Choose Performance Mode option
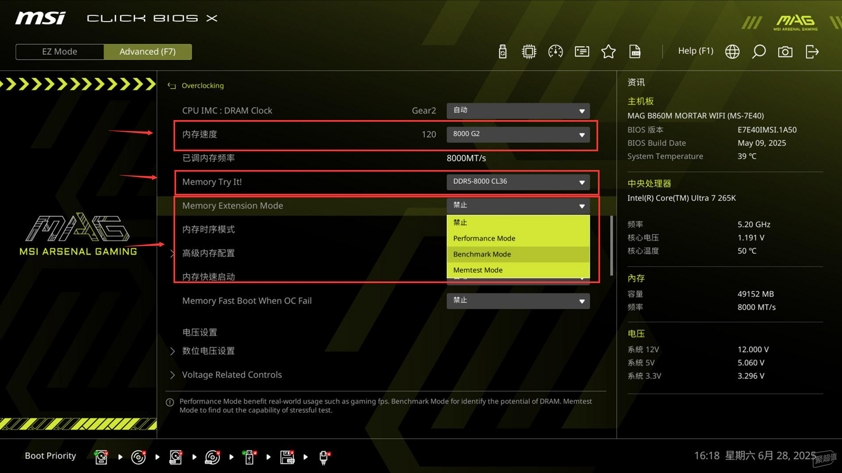The width and height of the screenshot is (842, 473). (518, 238)
